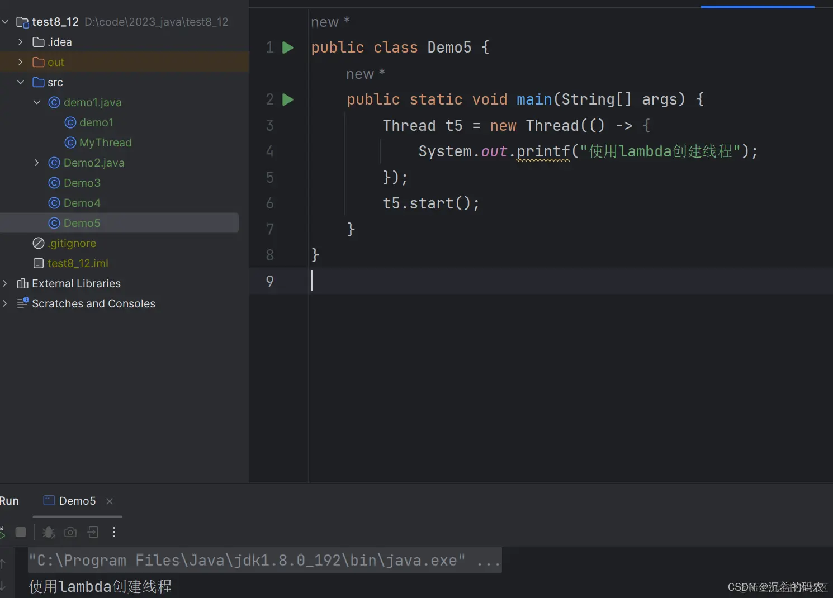The width and height of the screenshot is (833, 598).
Task: Click the .idea folder icon
Action: pyautogui.click(x=39, y=42)
